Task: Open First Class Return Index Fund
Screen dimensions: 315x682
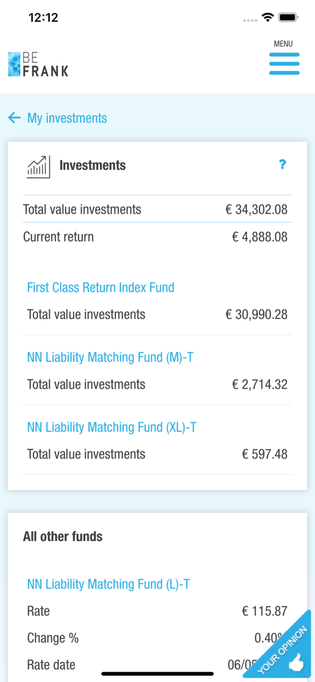Action: click(x=100, y=288)
